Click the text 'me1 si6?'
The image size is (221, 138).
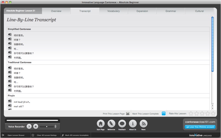coord(19,107)
